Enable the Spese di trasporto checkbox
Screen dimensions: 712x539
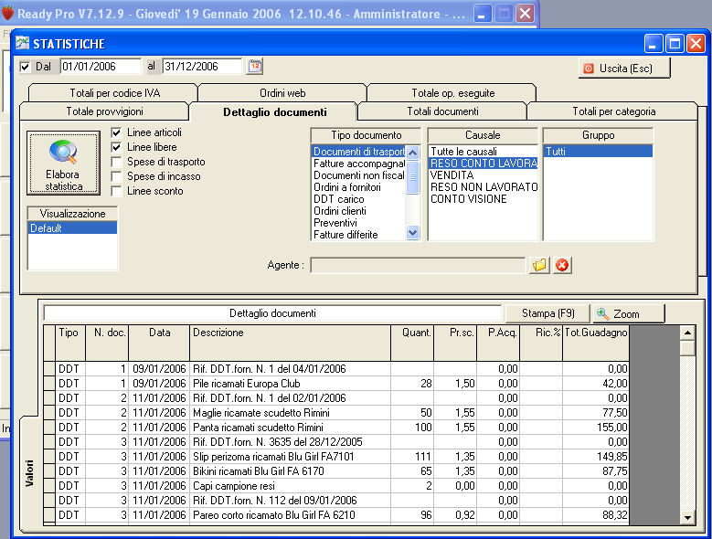[x=116, y=162]
